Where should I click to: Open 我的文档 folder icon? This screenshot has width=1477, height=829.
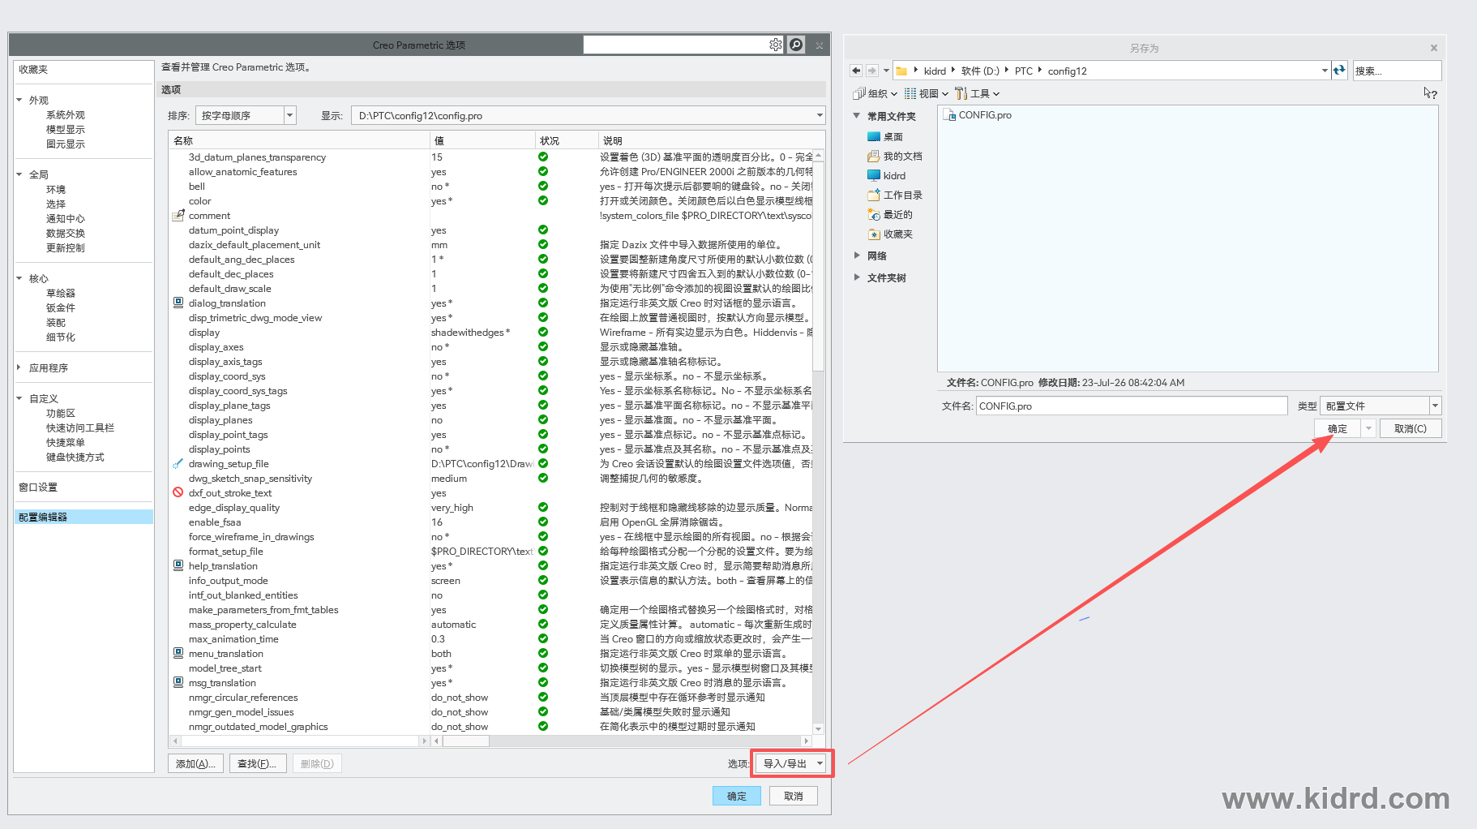874,157
